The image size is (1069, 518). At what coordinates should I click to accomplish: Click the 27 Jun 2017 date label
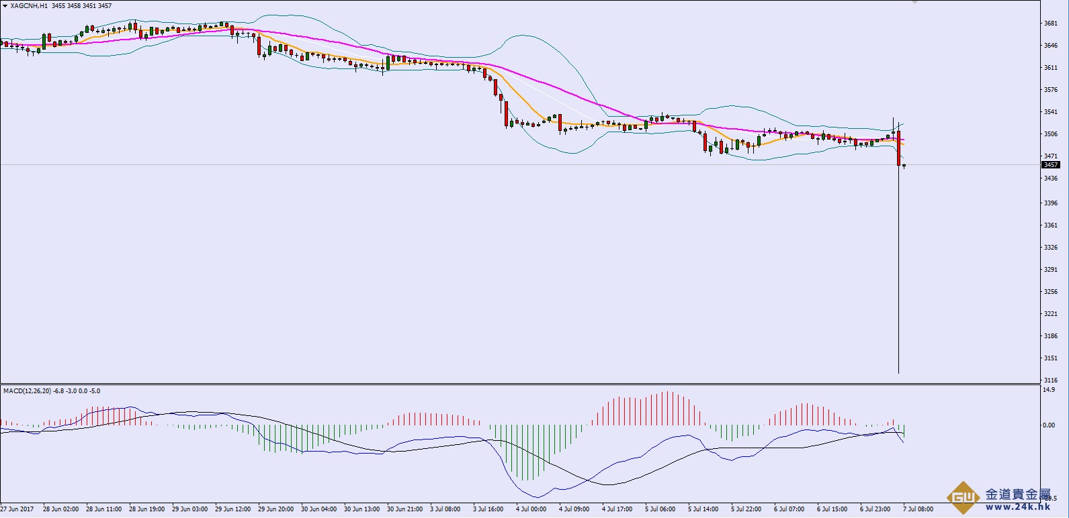click(17, 509)
